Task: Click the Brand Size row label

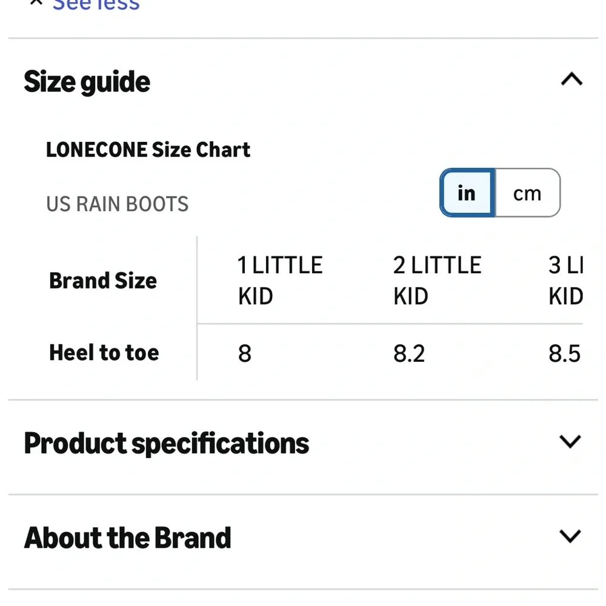Action: [x=102, y=280]
